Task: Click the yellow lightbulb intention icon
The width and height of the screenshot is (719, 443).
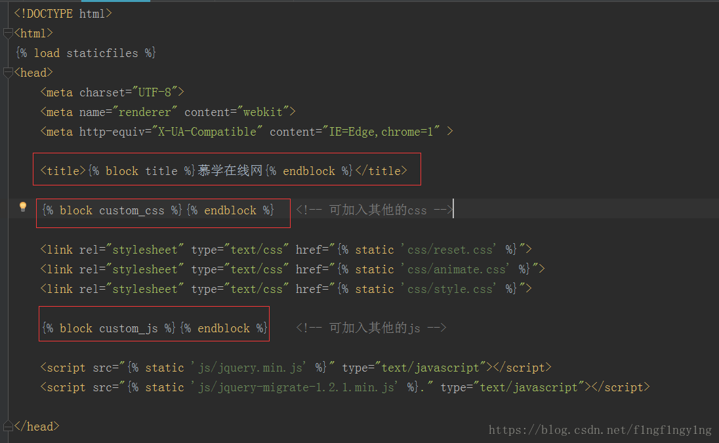Action: point(23,206)
